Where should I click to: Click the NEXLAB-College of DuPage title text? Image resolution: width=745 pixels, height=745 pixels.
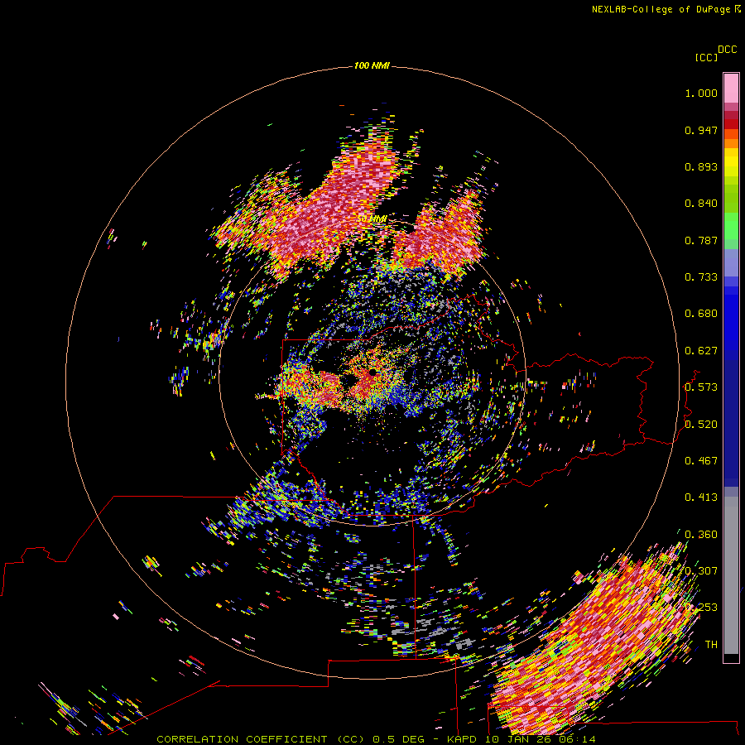(661, 9)
